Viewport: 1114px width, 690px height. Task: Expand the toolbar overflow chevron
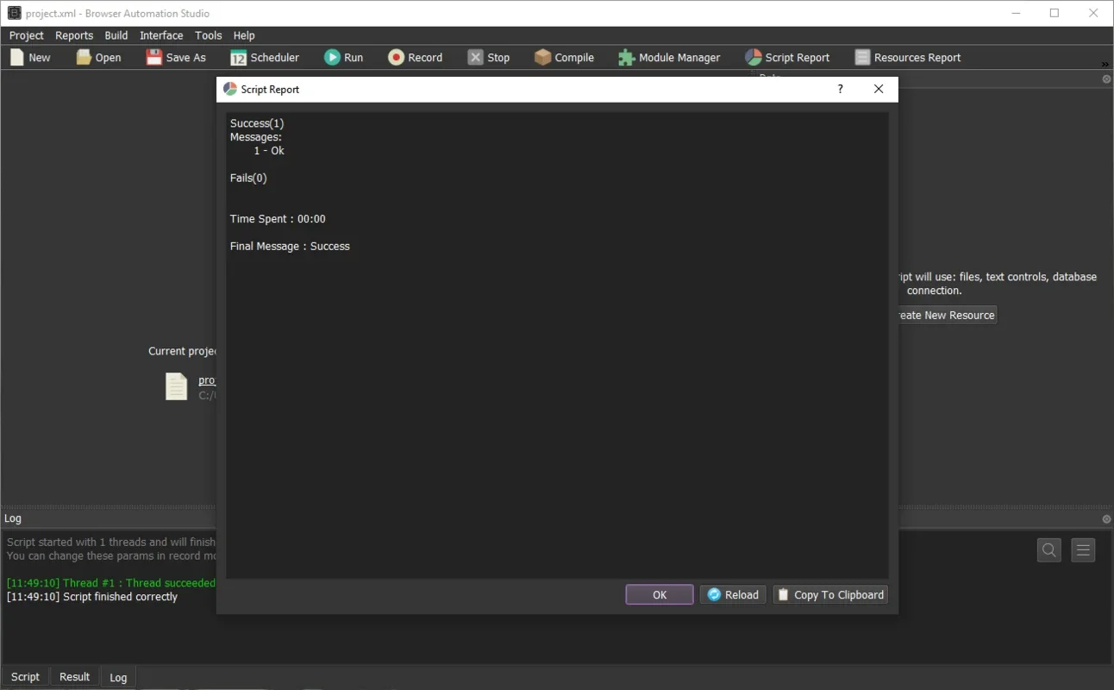[1105, 65]
